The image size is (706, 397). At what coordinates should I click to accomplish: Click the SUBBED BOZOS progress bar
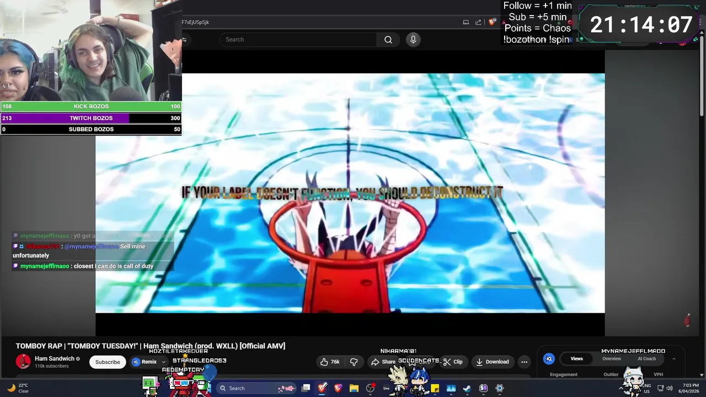tap(91, 129)
